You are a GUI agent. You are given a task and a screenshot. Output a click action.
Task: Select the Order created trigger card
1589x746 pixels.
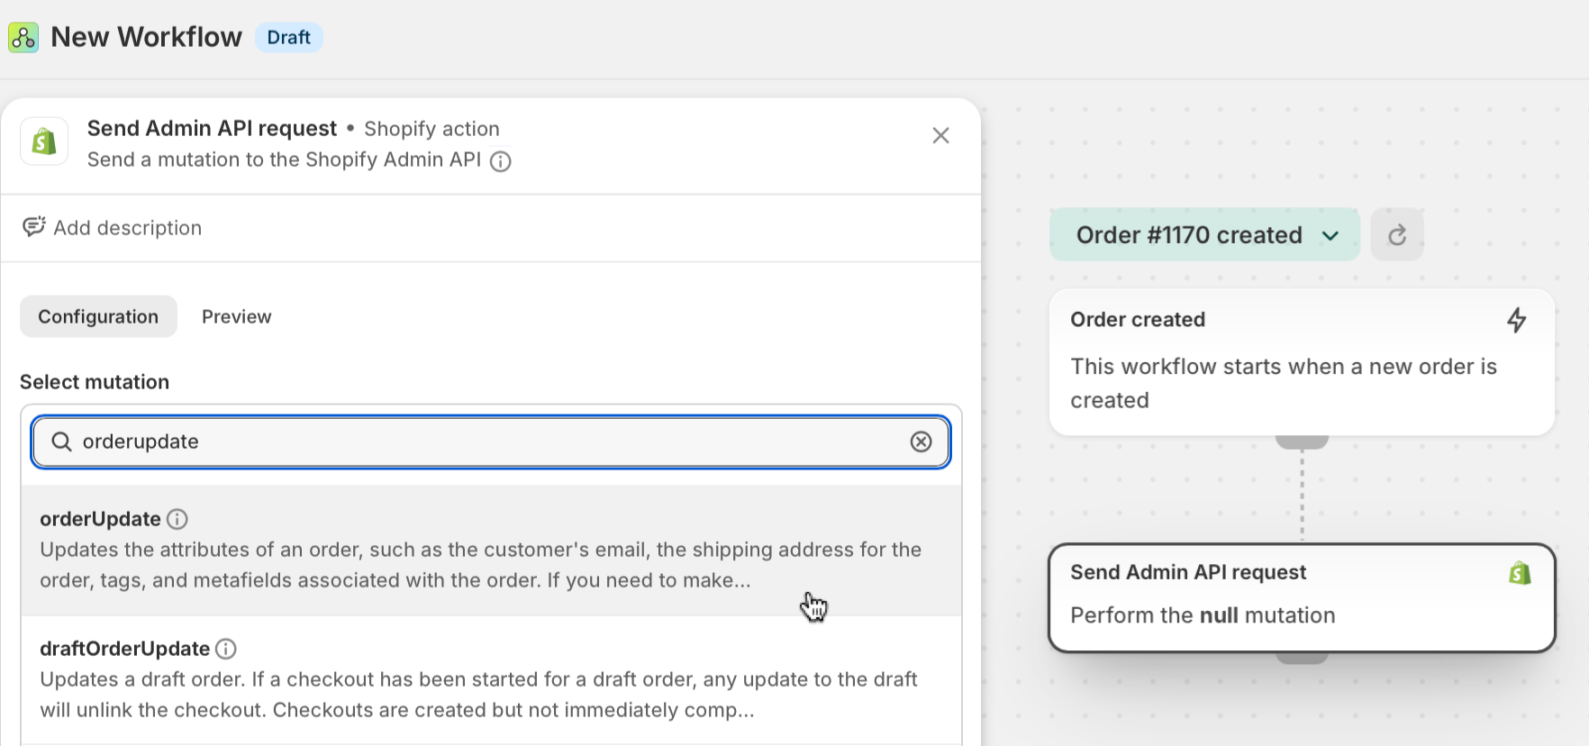[x=1302, y=362]
